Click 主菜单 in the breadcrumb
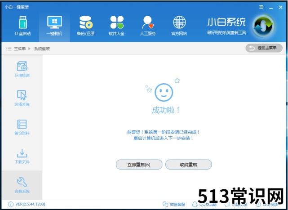This screenshot has height=210, width=288. coord(20,49)
